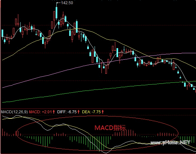The width and height of the screenshot is (196, 154).
Task: Click the 142.50 high price label
Action: pyautogui.click(x=67, y=3)
